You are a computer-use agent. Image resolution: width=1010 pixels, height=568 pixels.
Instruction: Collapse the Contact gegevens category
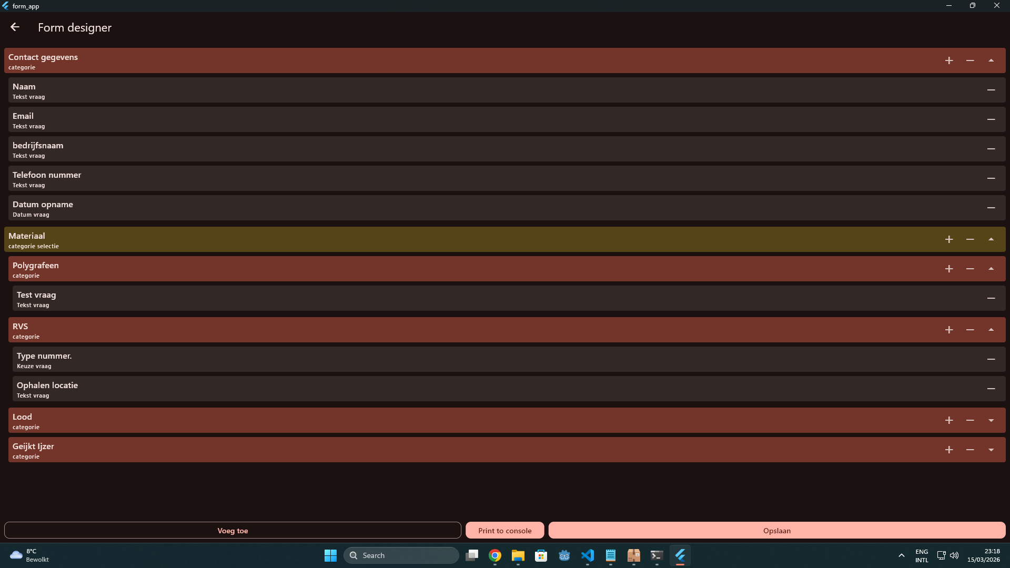[x=991, y=60]
